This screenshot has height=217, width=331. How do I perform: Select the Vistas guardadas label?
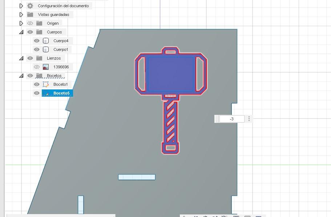(x=54, y=15)
